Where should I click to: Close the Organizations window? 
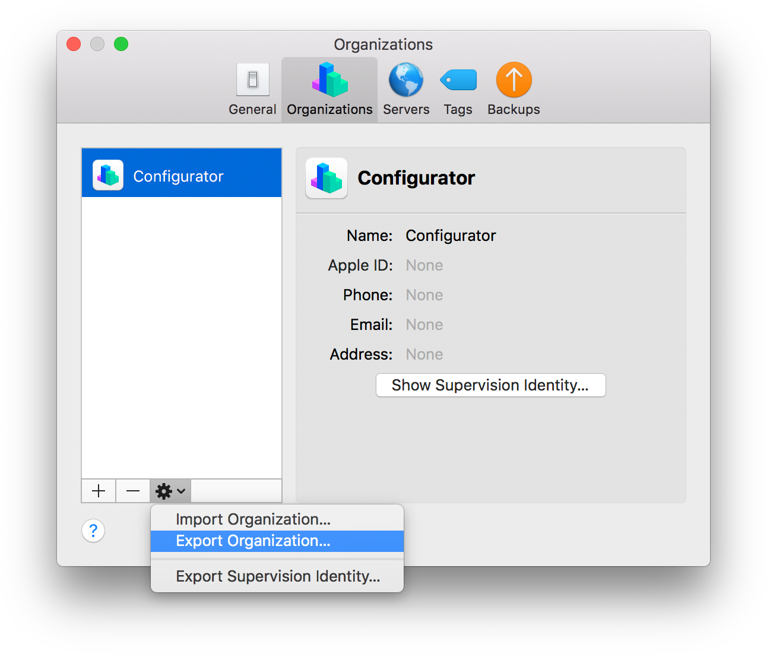pyautogui.click(x=74, y=44)
